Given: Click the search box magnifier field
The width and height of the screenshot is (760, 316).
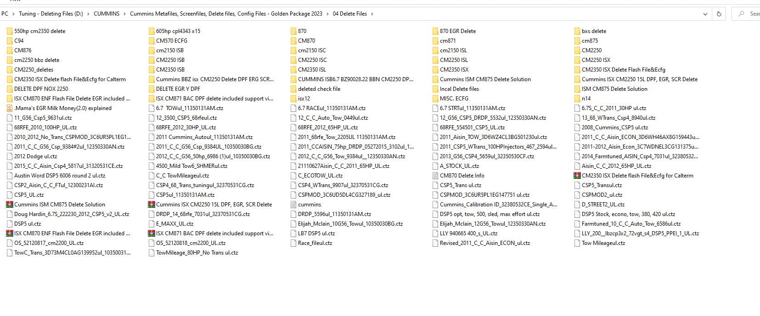Looking at the screenshot, I should pos(741,14).
